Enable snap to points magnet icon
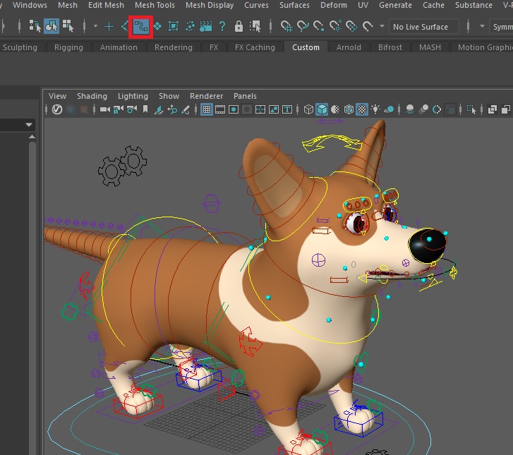This screenshot has height=455, width=513. pyautogui.click(x=319, y=26)
